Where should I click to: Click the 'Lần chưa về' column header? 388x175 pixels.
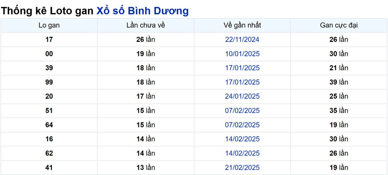click(x=146, y=25)
